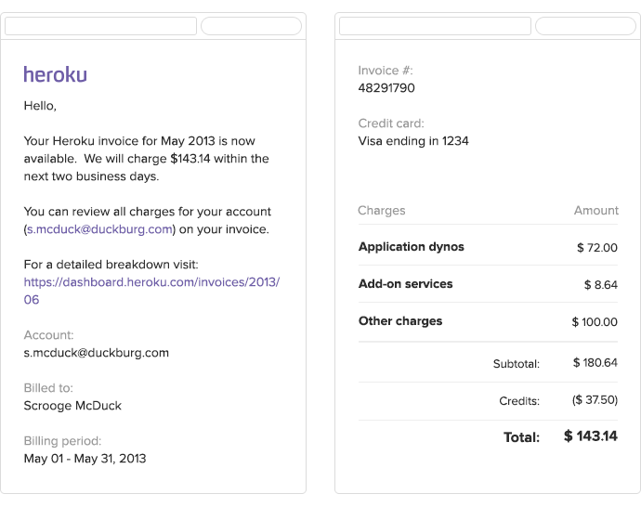Click the right window's wide address bar
Screen dimensions: 641x507
pos(435,26)
